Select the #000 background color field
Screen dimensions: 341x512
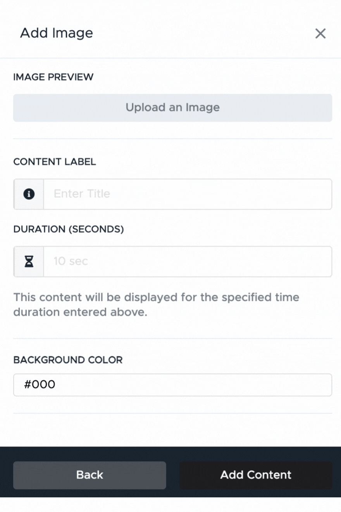[x=172, y=385]
